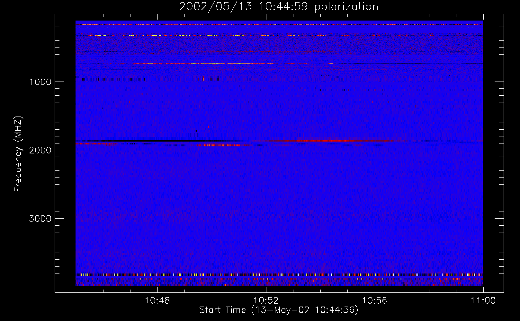Click the 10:56 time tick label
Viewport: 520px width, 321px height.
[x=374, y=301]
